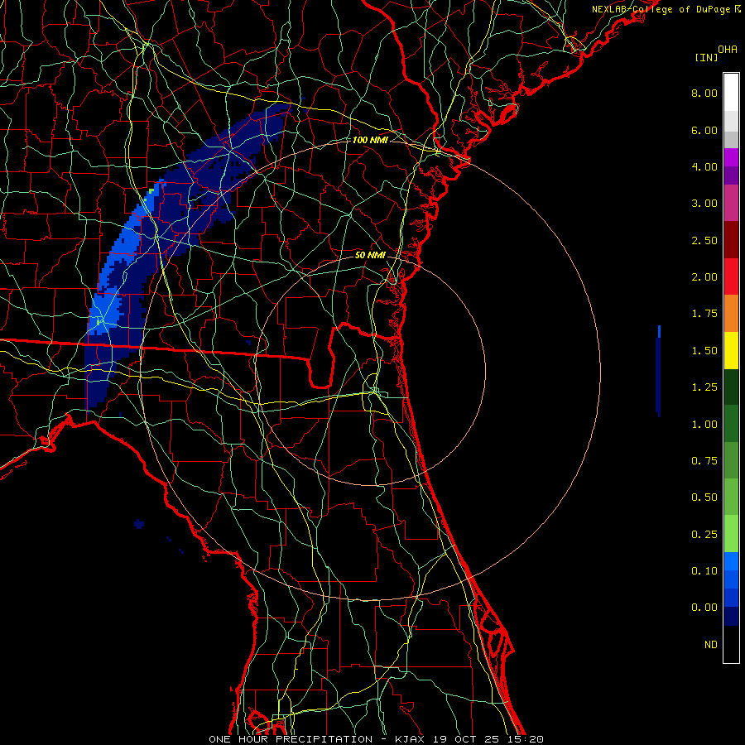Click the 50 NMI range ring label

(x=370, y=255)
